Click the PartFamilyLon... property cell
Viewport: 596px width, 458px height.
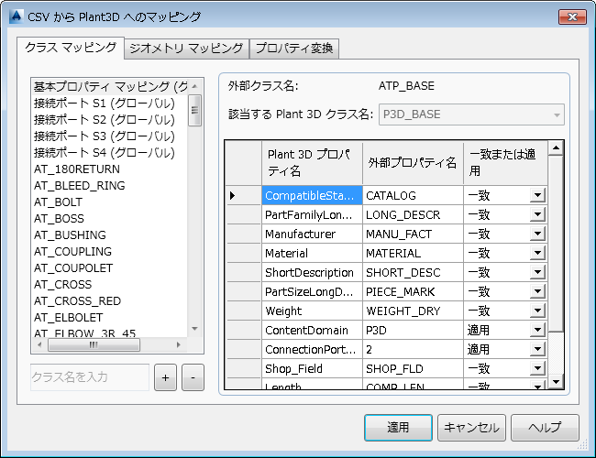click(x=312, y=215)
